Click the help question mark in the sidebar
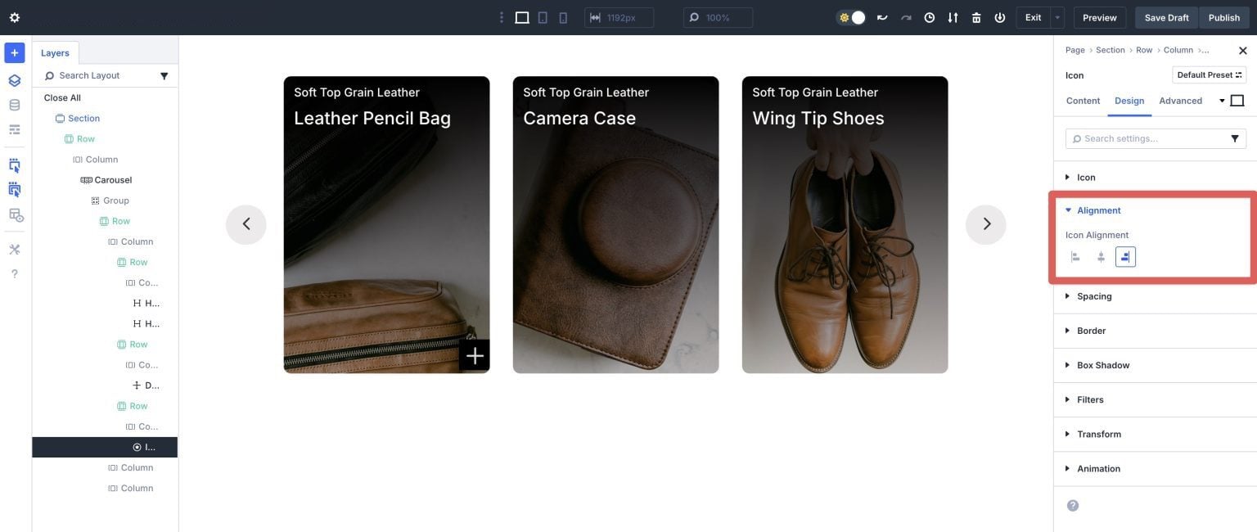Image resolution: width=1257 pixels, height=532 pixels. 12,273
